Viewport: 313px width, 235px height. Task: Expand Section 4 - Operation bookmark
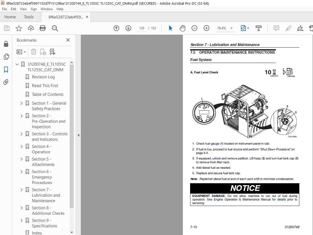click(x=22, y=147)
